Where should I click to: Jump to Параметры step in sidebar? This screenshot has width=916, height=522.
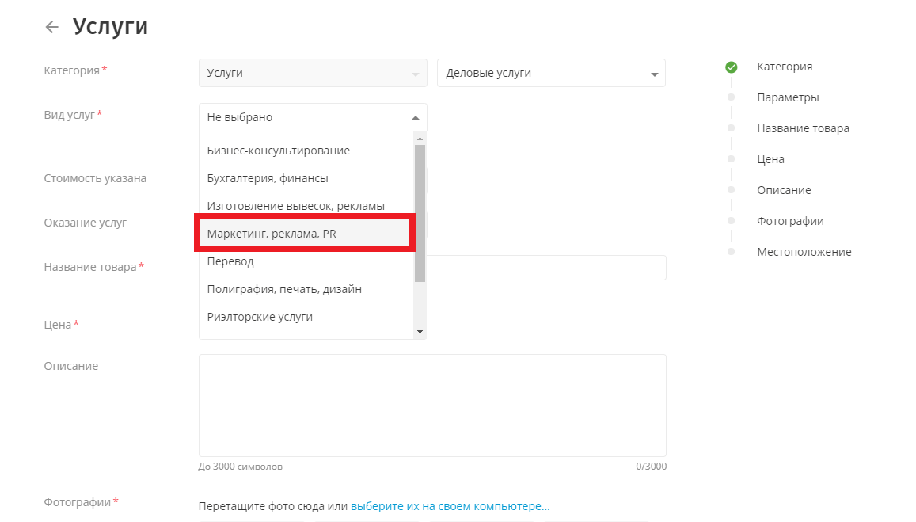click(x=787, y=97)
